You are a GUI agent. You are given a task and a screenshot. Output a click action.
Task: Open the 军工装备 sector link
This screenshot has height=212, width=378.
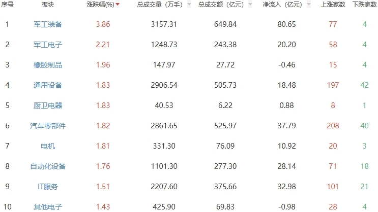[48, 24]
